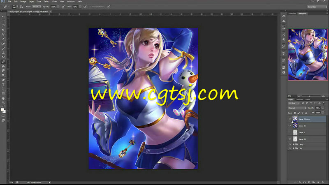Add a layer mask
The height and width of the screenshot is (185, 329).
tap(304, 183)
